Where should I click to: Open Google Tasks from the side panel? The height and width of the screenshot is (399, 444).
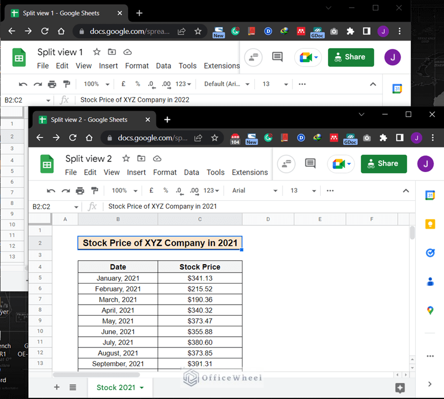[430, 252]
